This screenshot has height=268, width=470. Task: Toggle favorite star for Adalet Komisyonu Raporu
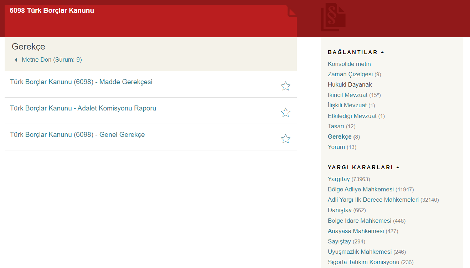click(x=285, y=113)
